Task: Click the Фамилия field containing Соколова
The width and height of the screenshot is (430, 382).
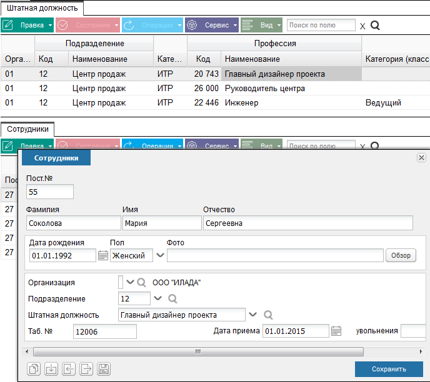Action: 73,223
